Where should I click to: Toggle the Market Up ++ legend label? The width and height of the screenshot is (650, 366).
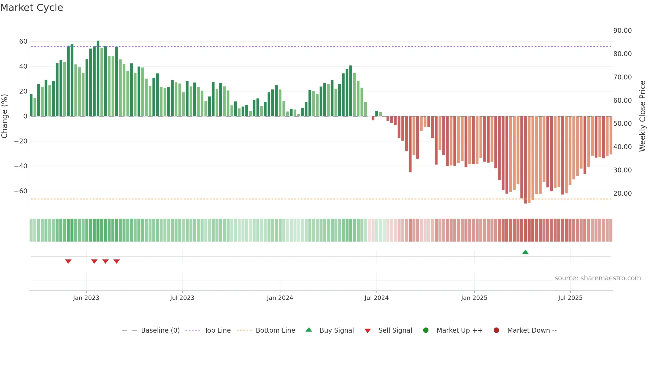point(460,330)
